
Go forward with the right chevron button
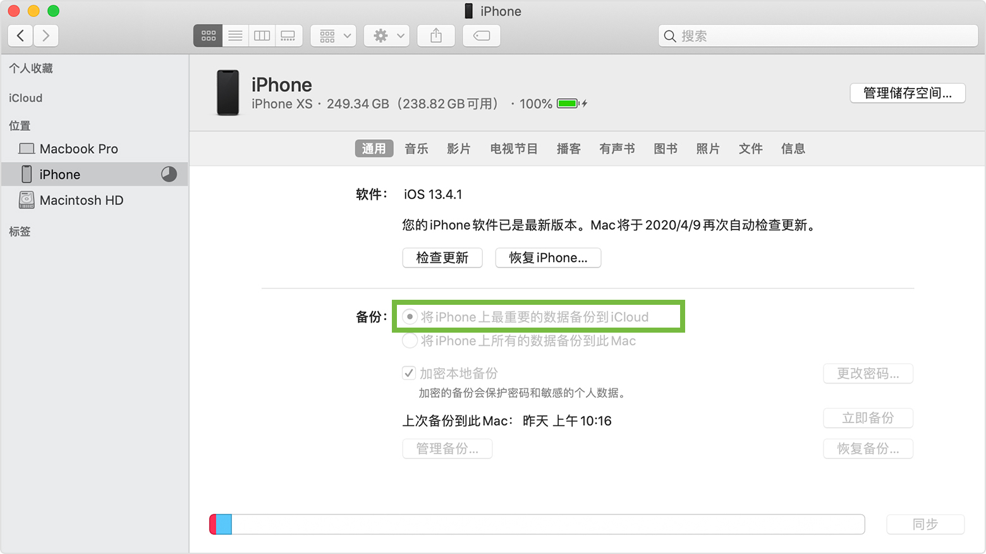pos(46,36)
